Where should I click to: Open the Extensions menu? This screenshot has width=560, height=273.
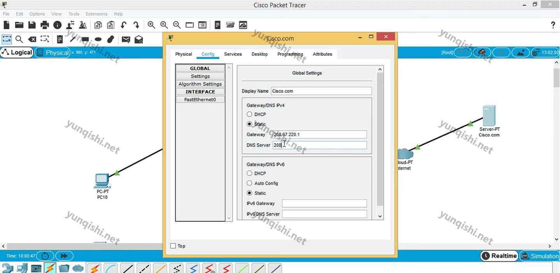point(96,14)
